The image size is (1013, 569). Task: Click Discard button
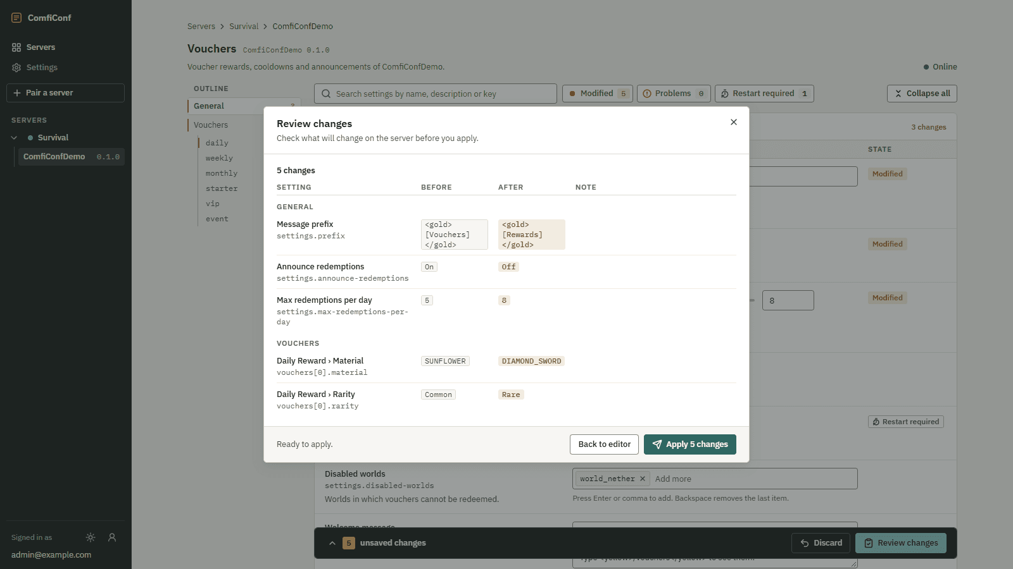821,543
